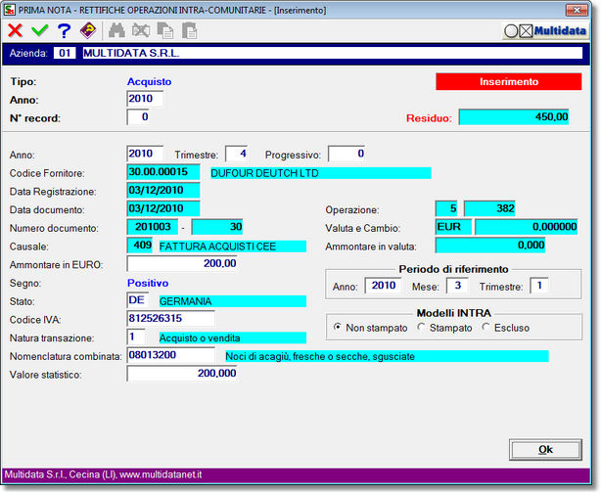Click the Ammontare in EURO field
601x494 pixels.
coord(183,263)
